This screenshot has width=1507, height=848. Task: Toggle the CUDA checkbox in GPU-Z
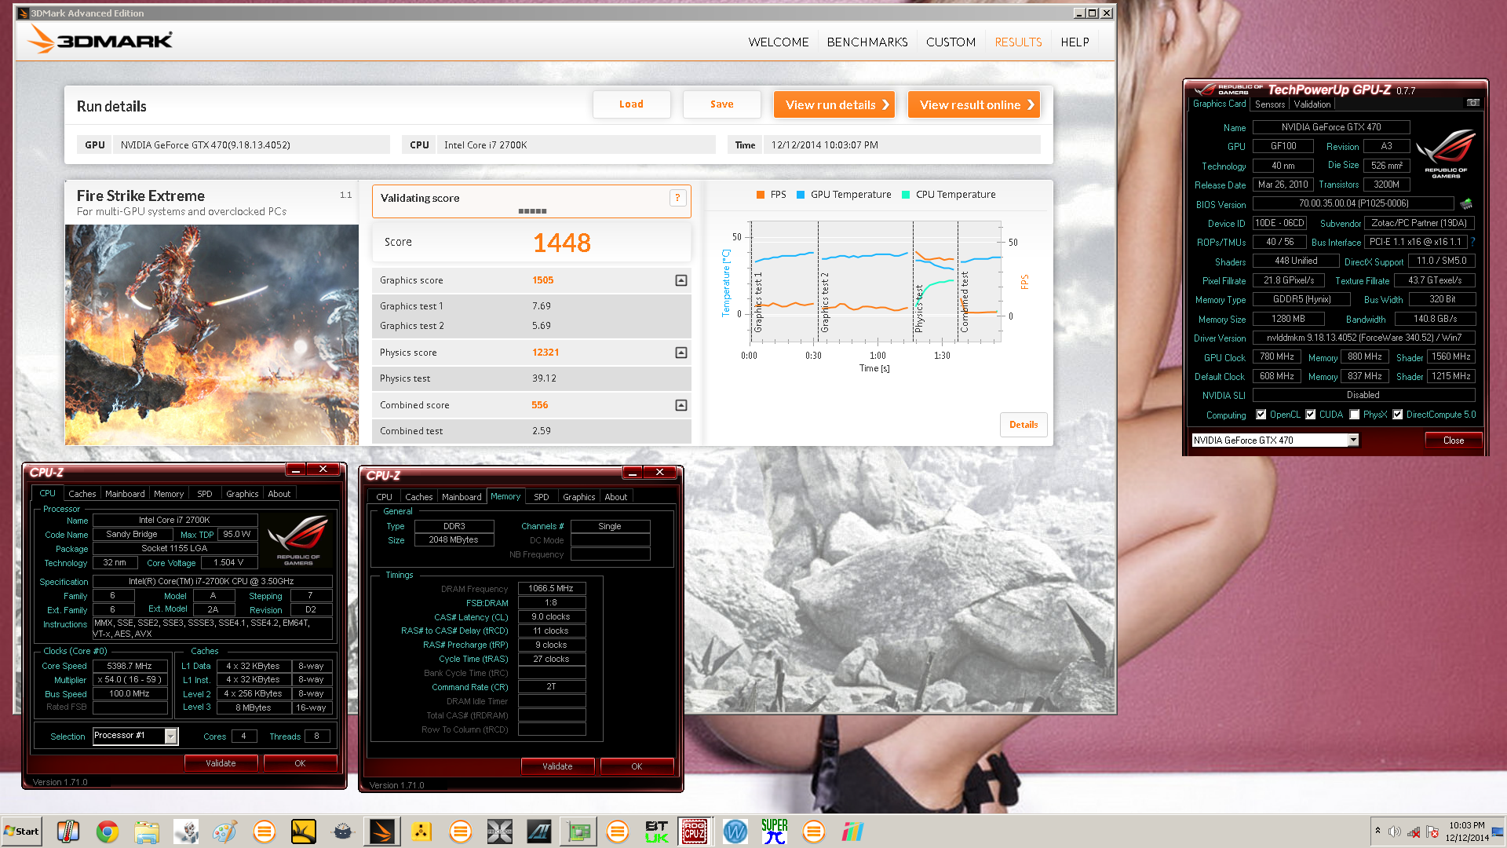tap(1310, 415)
